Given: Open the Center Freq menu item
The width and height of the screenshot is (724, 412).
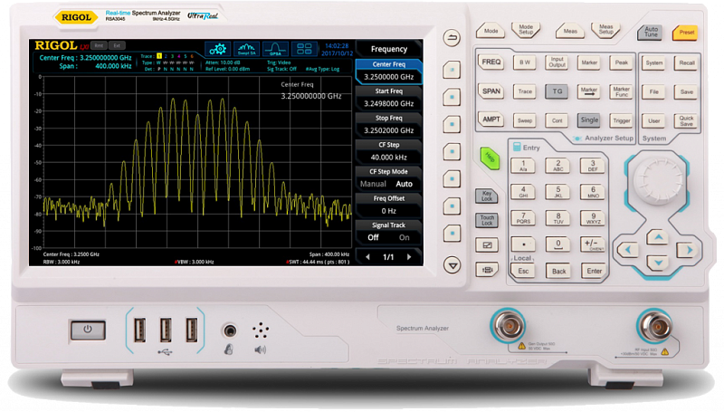Looking at the screenshot, I should point(388,71).
